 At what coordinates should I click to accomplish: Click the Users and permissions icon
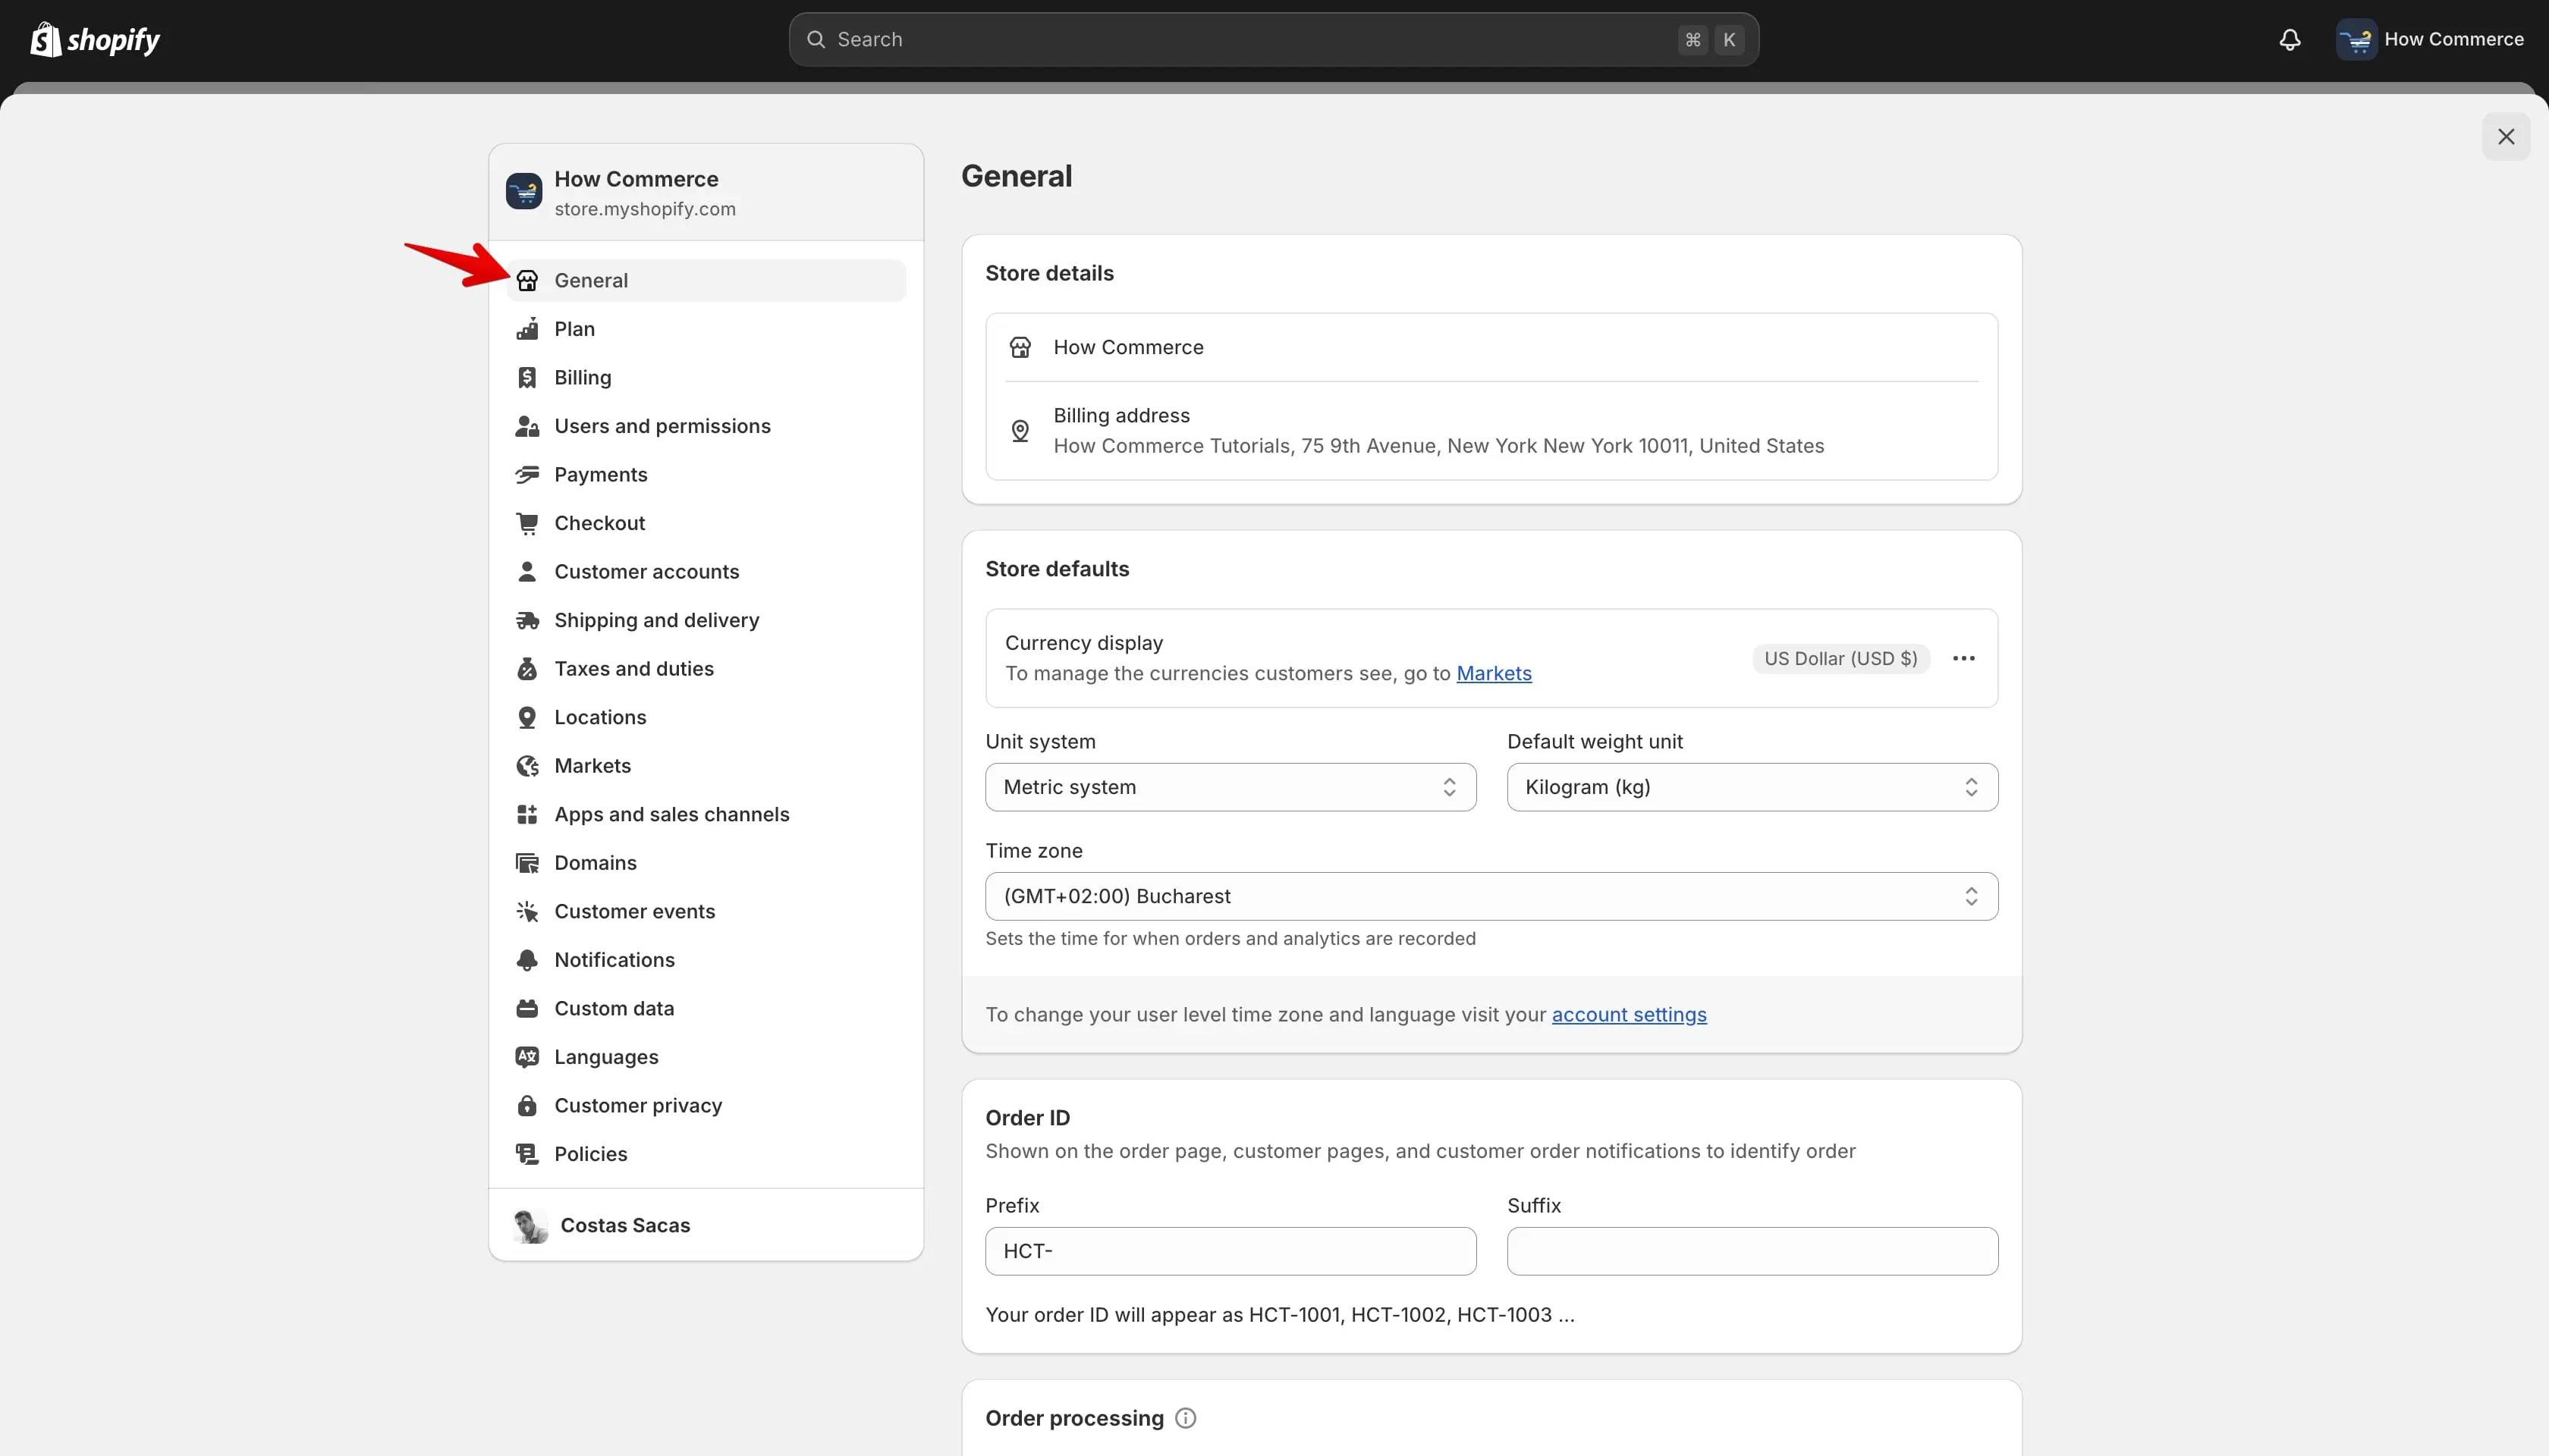[x=527, y=426]
